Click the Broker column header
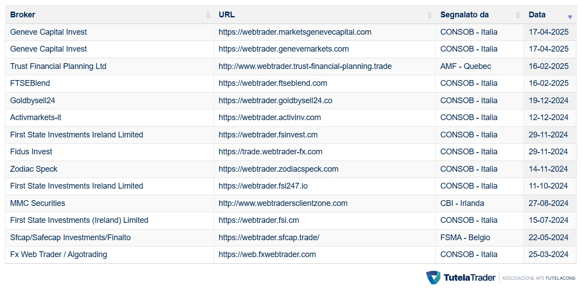This screenshot has width=583, height=290. pyautogui.click(x=110, y=15)
